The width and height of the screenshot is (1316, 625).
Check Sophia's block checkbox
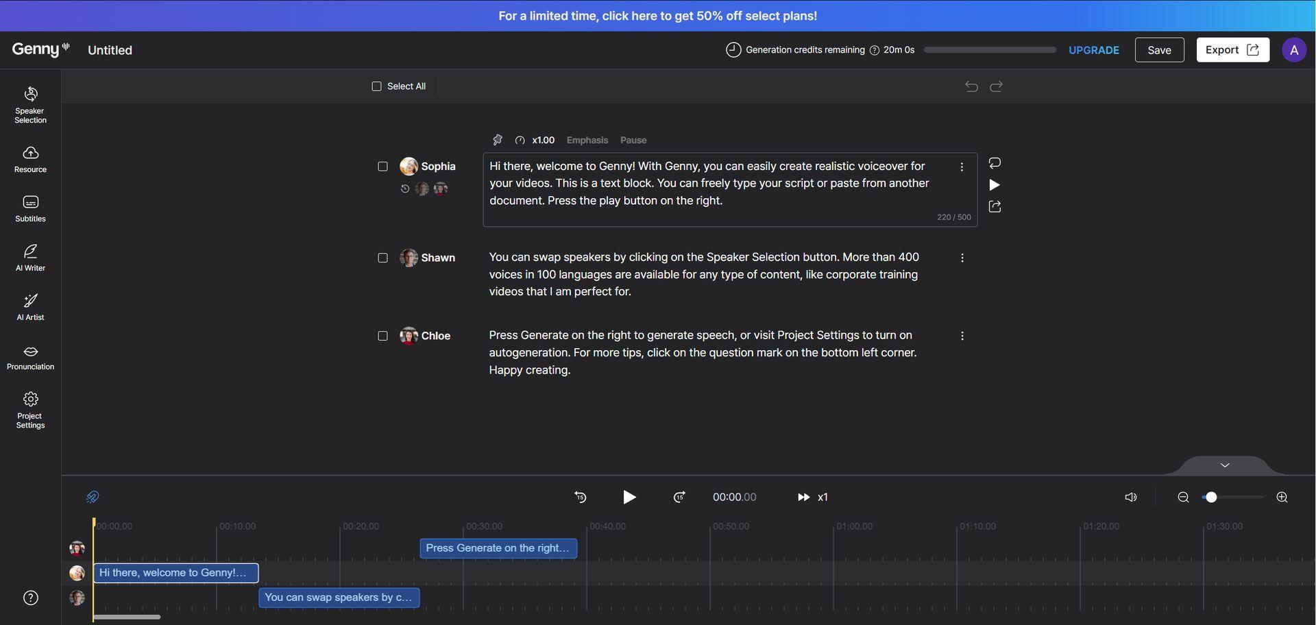point(382,167)
